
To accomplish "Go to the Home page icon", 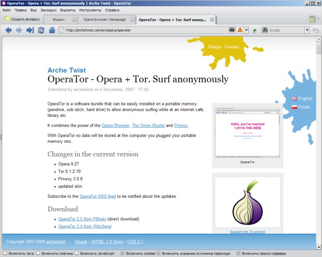I will [51, 30].
